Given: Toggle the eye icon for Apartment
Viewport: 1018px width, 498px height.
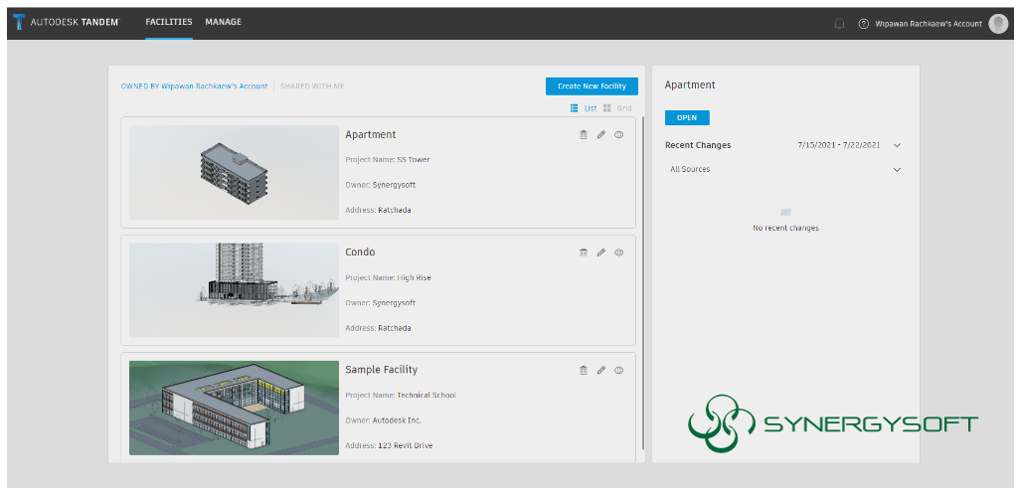Looking at the screenshot, I should (x=618, y=134).
